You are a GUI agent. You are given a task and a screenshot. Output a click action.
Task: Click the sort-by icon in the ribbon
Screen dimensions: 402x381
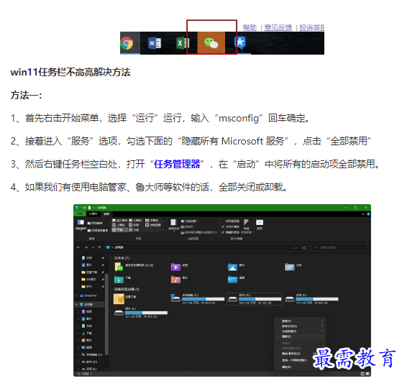click(173, 222)
